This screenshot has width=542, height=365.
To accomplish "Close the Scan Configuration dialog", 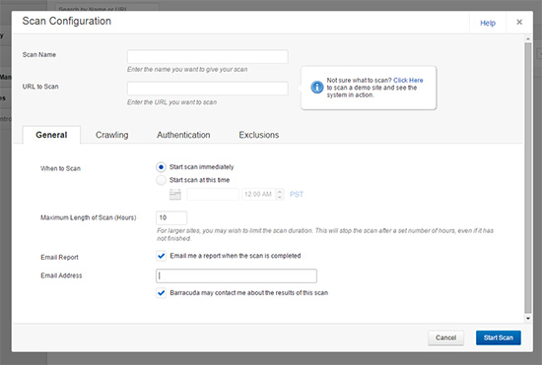I will point(519,22).
